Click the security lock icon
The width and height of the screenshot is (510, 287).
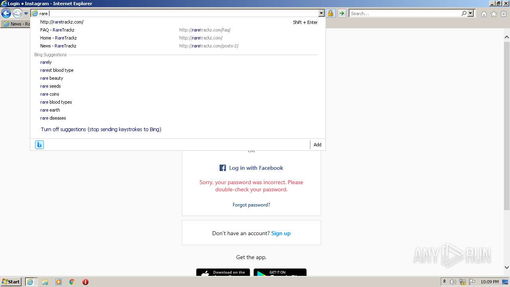(x=330, y=14)
